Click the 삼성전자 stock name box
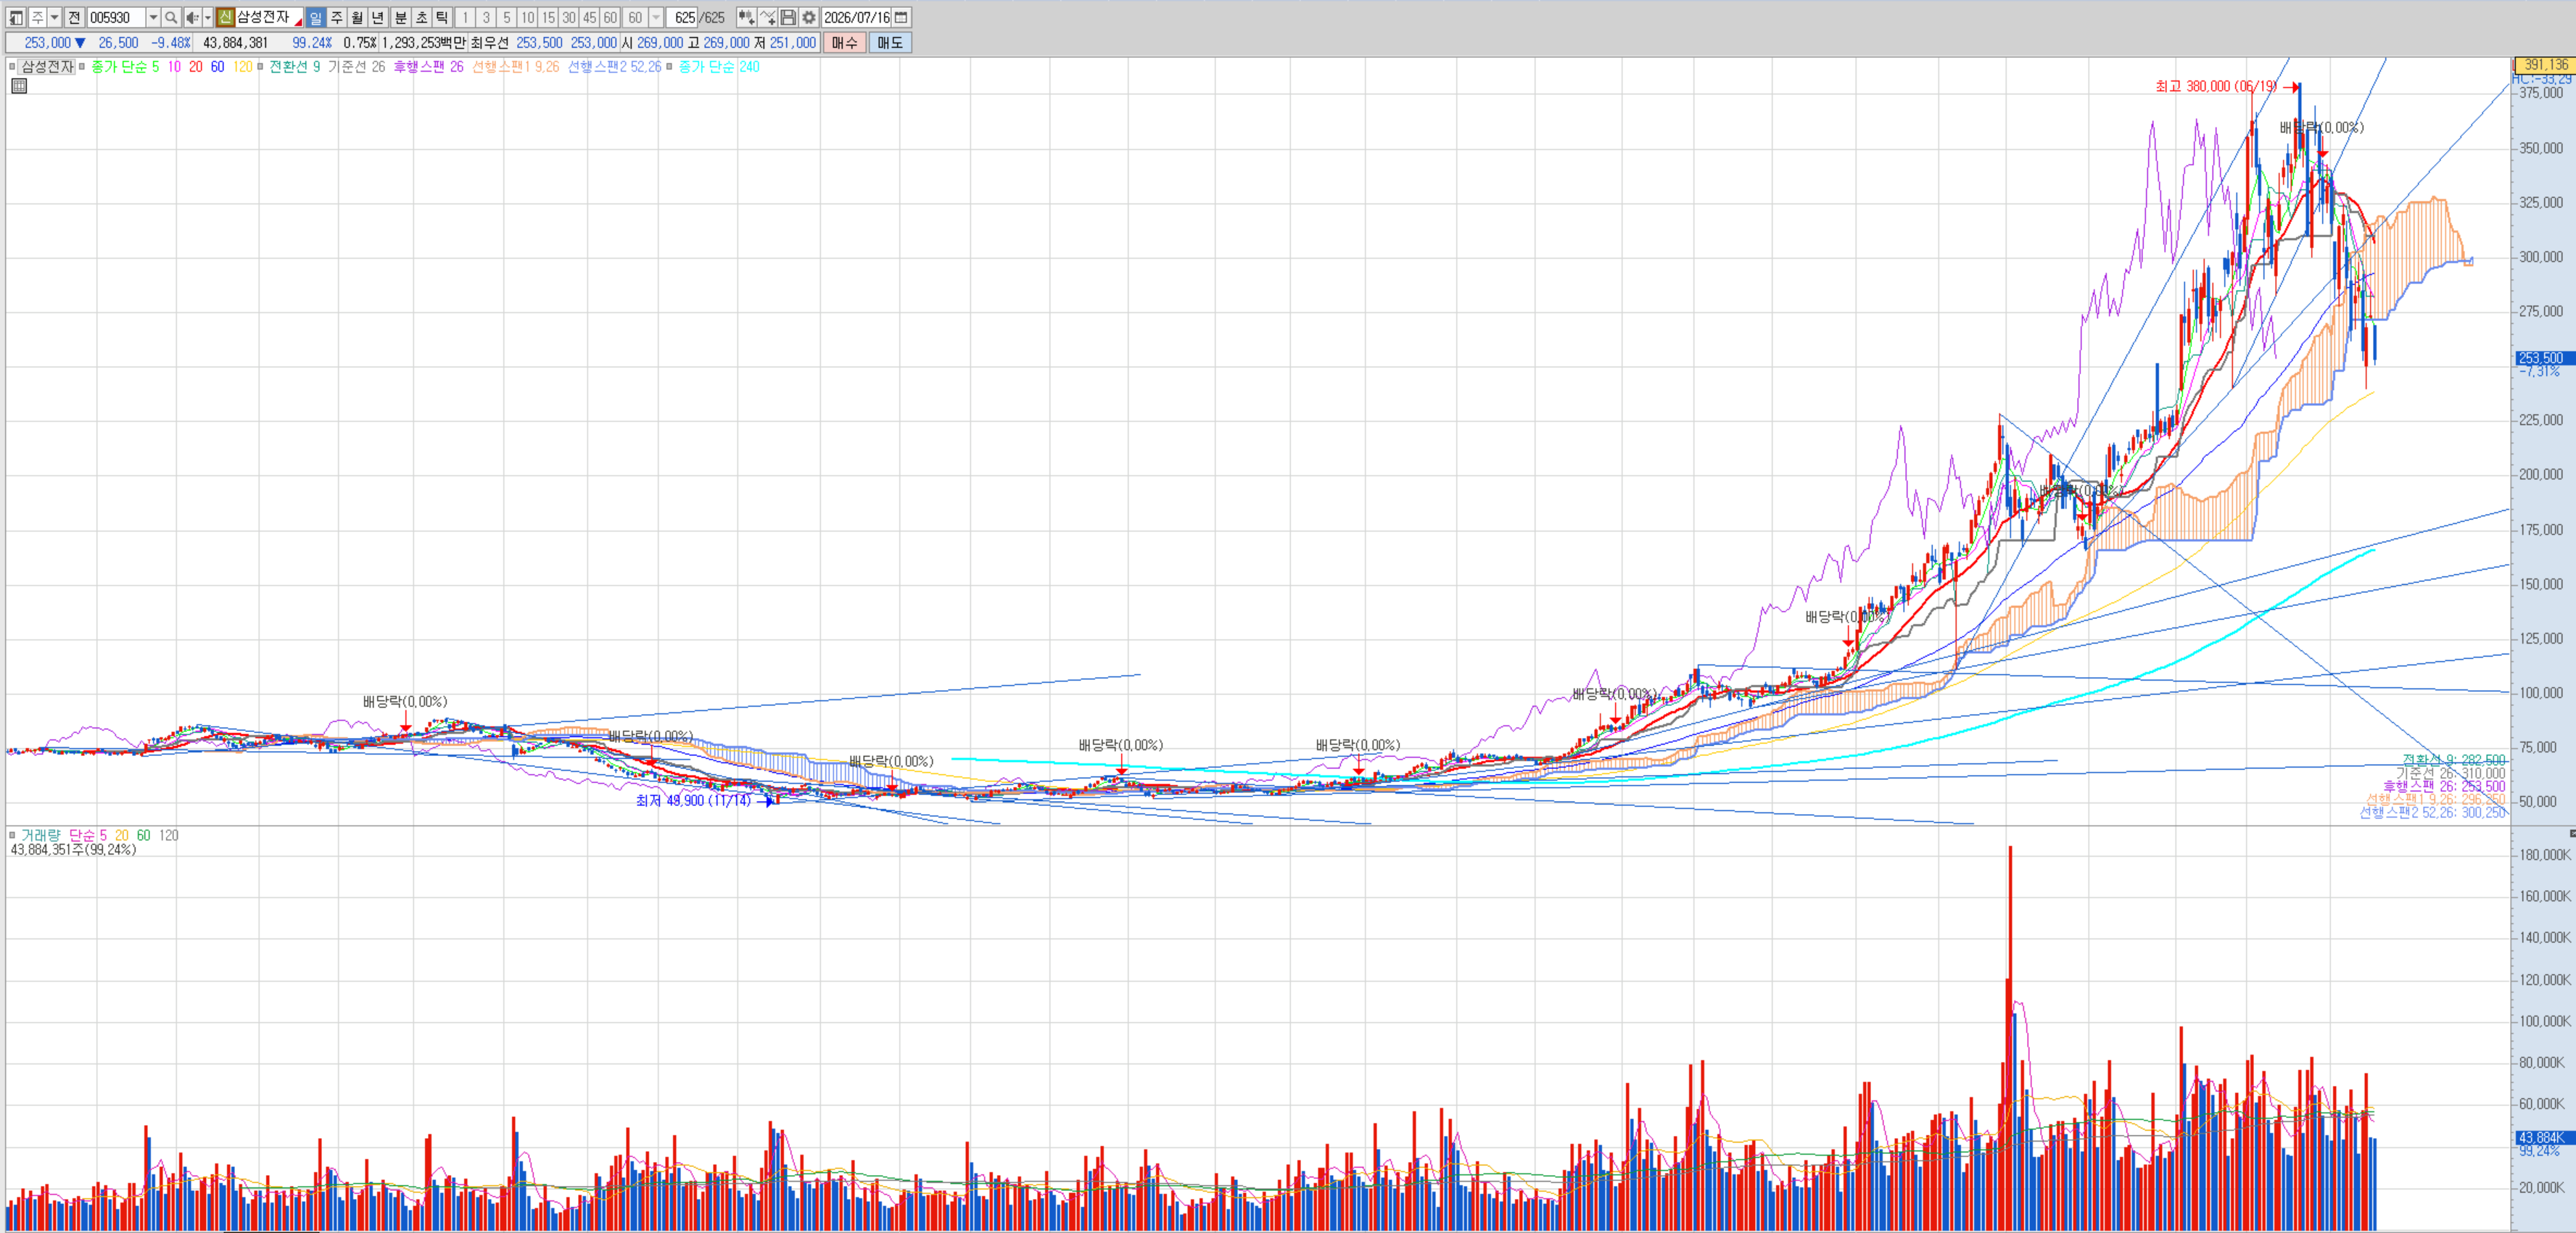Viewport: 2576px width, 1233px height. [x=268, y=18]
